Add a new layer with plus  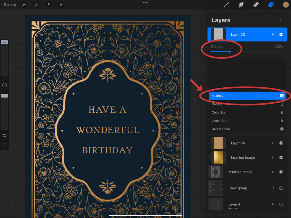[x=281, y=20]
